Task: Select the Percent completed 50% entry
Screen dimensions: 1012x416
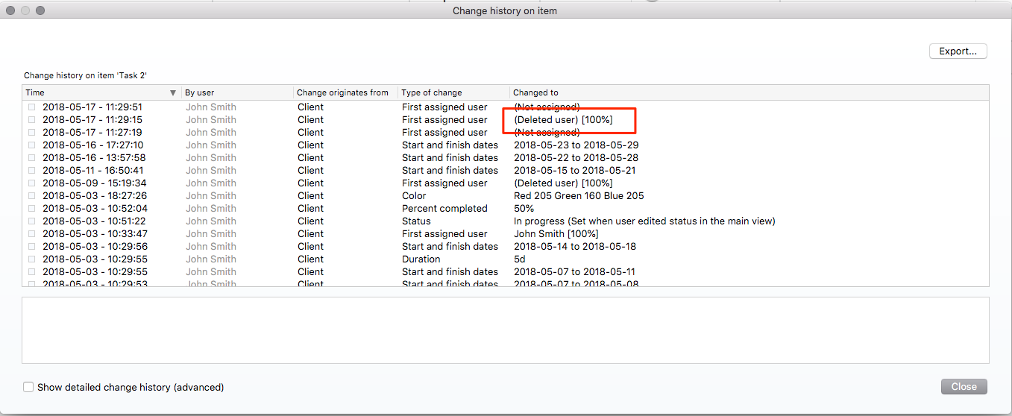Action: (x=524, y=209)
